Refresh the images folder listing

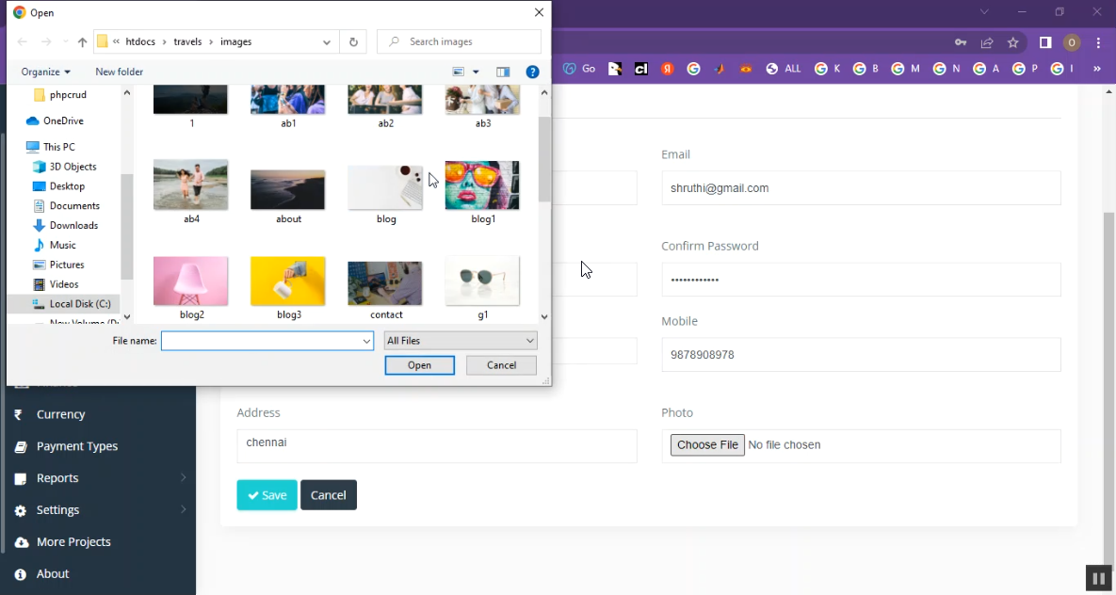[x=353, y=42]
